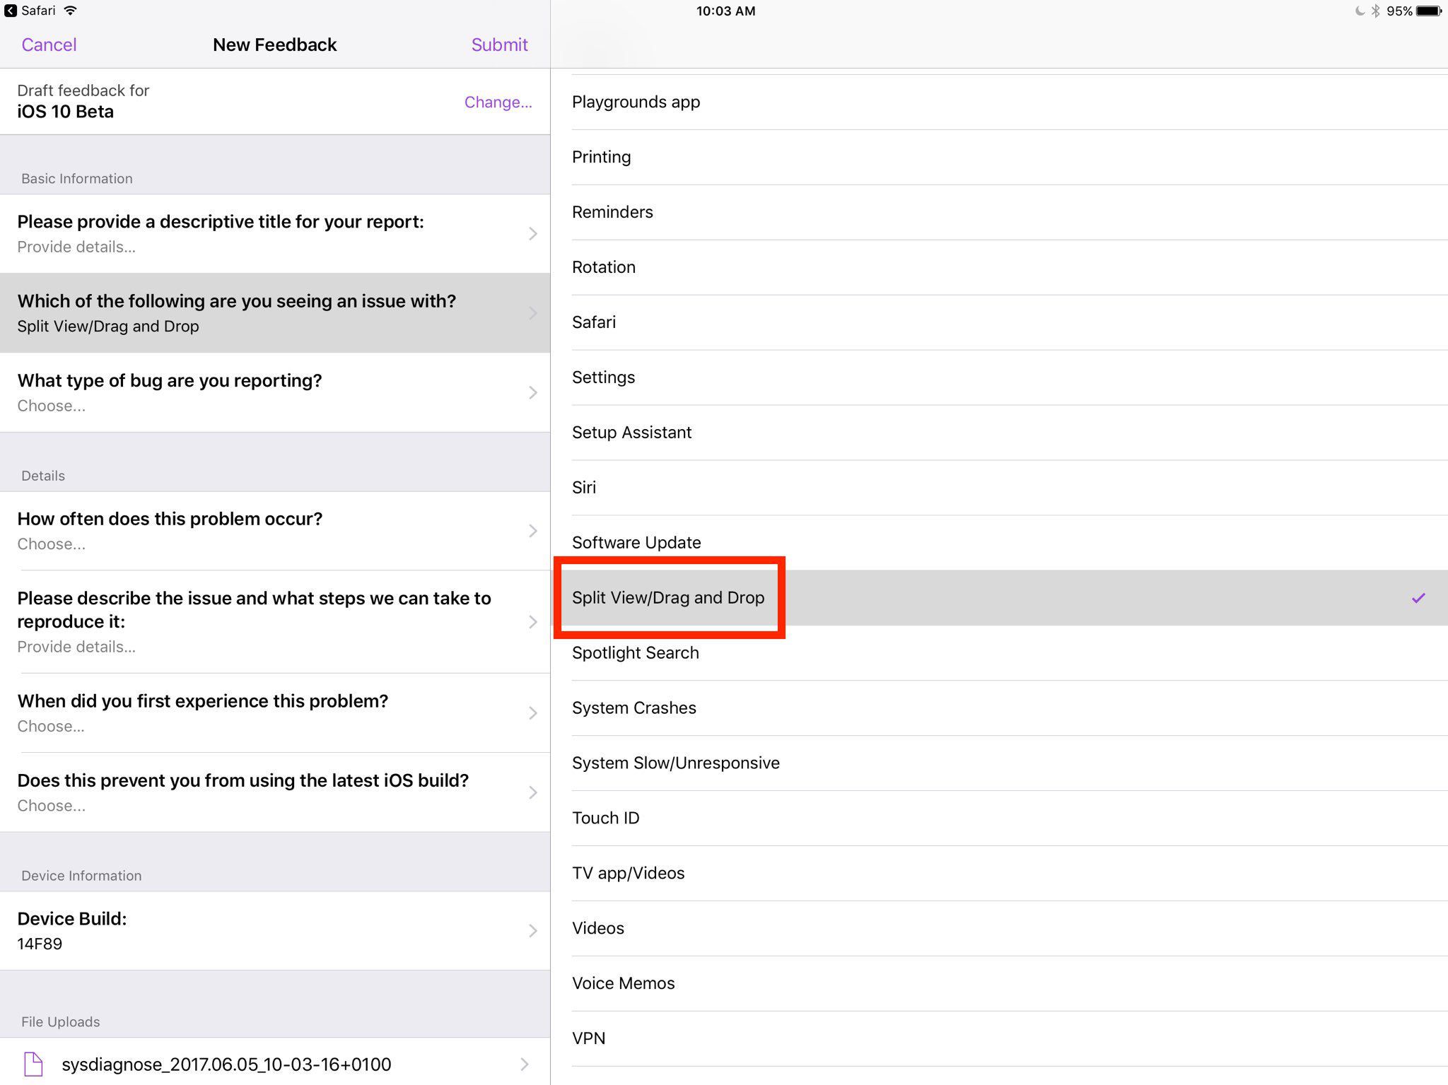Expand the Device Build row

coord(276,930)
